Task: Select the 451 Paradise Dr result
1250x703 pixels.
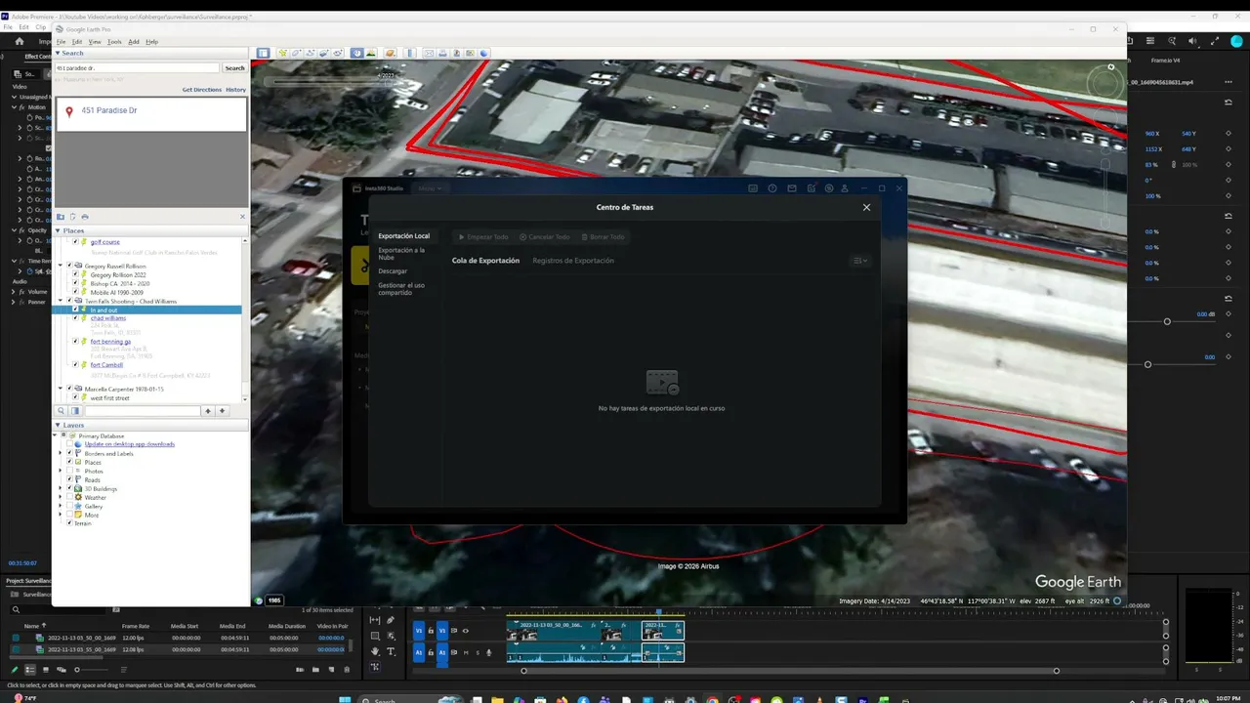Action: (150, 114)
